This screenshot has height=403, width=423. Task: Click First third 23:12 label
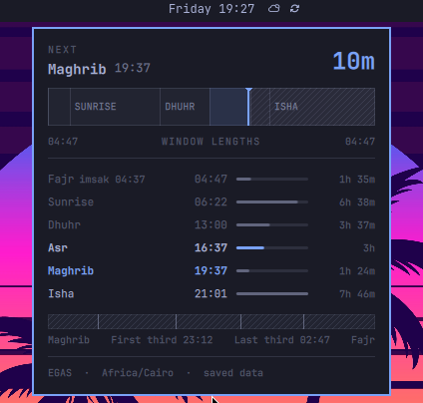tap(162, 340)
